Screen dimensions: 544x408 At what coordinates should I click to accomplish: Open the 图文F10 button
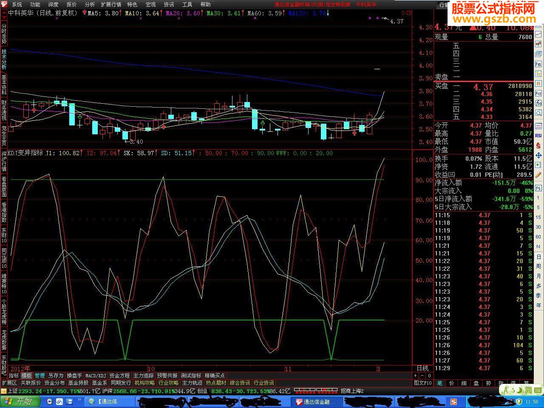point(423,383)
